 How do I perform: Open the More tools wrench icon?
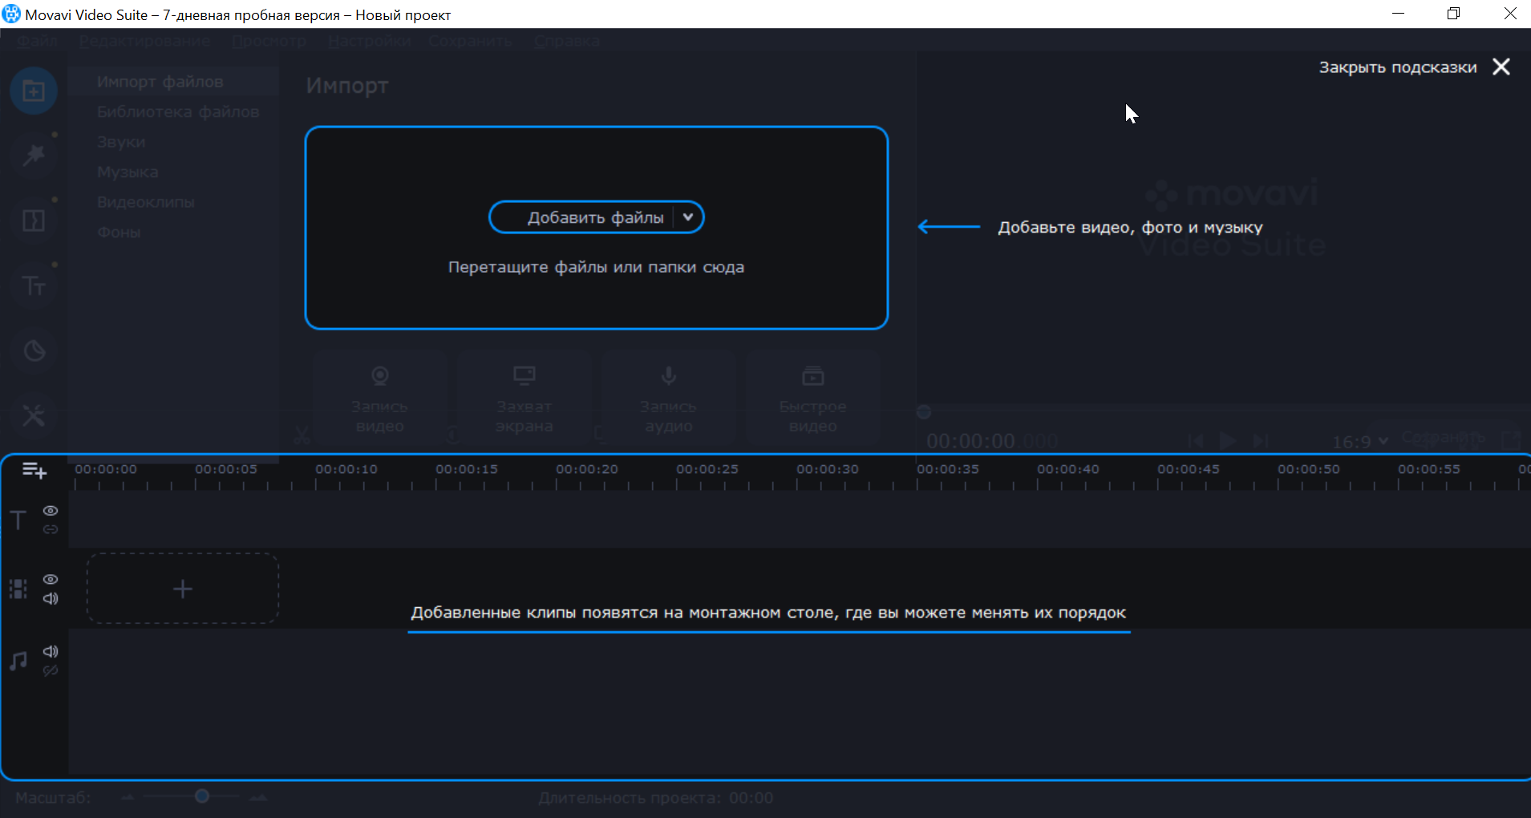click(x=34, y=415)
